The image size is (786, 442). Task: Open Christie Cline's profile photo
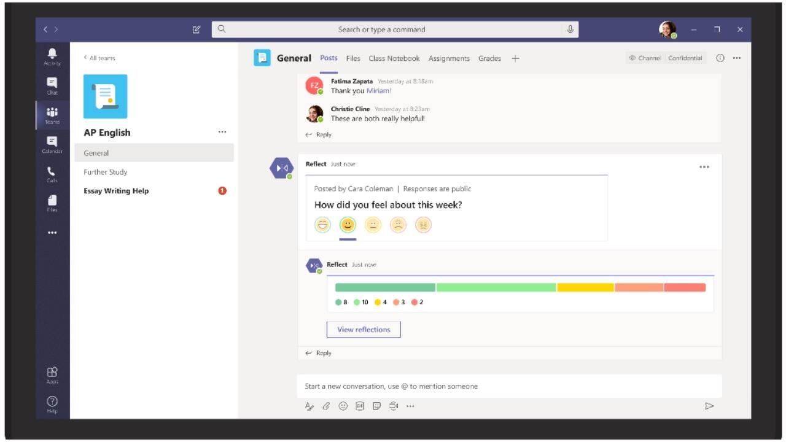(314, 114)
